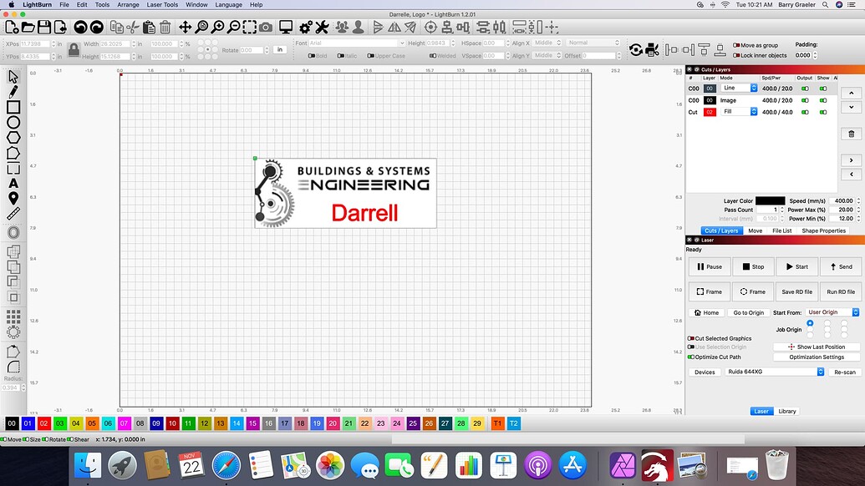Click the Delete trash icon in top toolbar
Screen dimensions: 865x486
pyautogui.click(x=165, y=27)
